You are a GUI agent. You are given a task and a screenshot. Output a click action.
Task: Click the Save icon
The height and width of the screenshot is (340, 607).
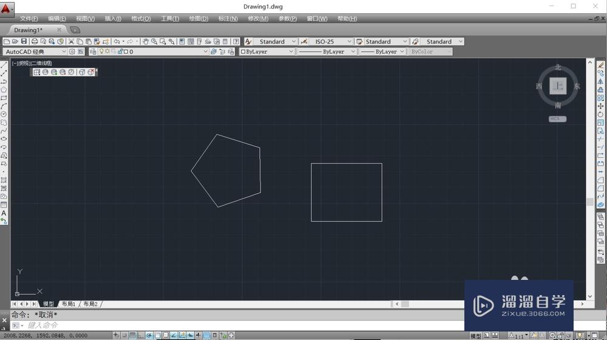[x=24, y=41]
